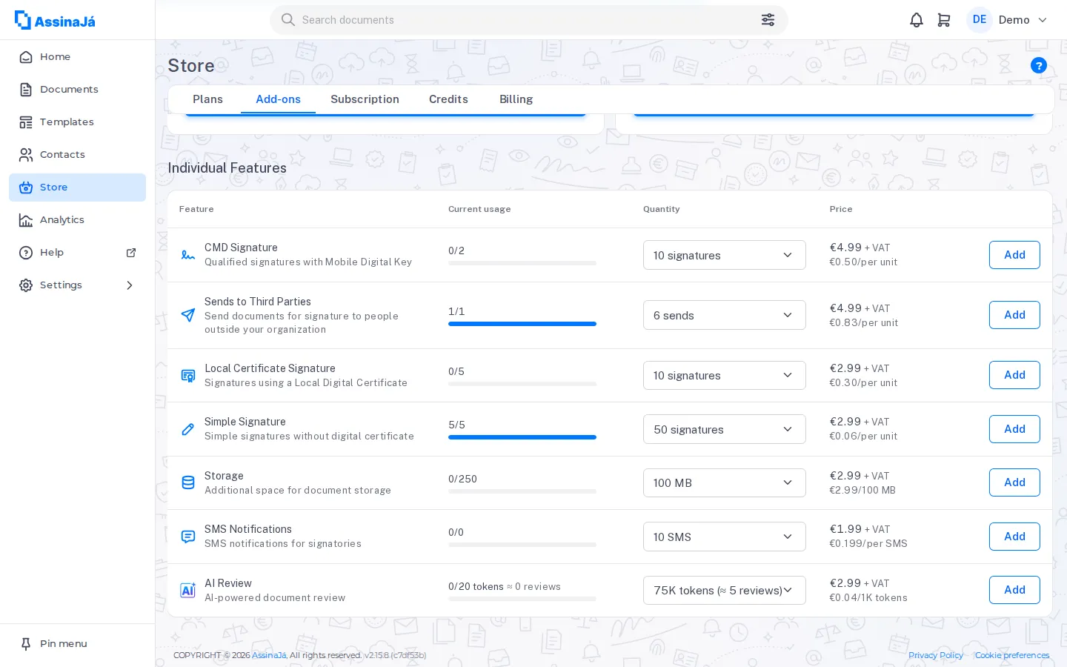Click the Search documents field
Image resolution: width=1067 pixels, height=667 pixels.
tap(528, 20)
